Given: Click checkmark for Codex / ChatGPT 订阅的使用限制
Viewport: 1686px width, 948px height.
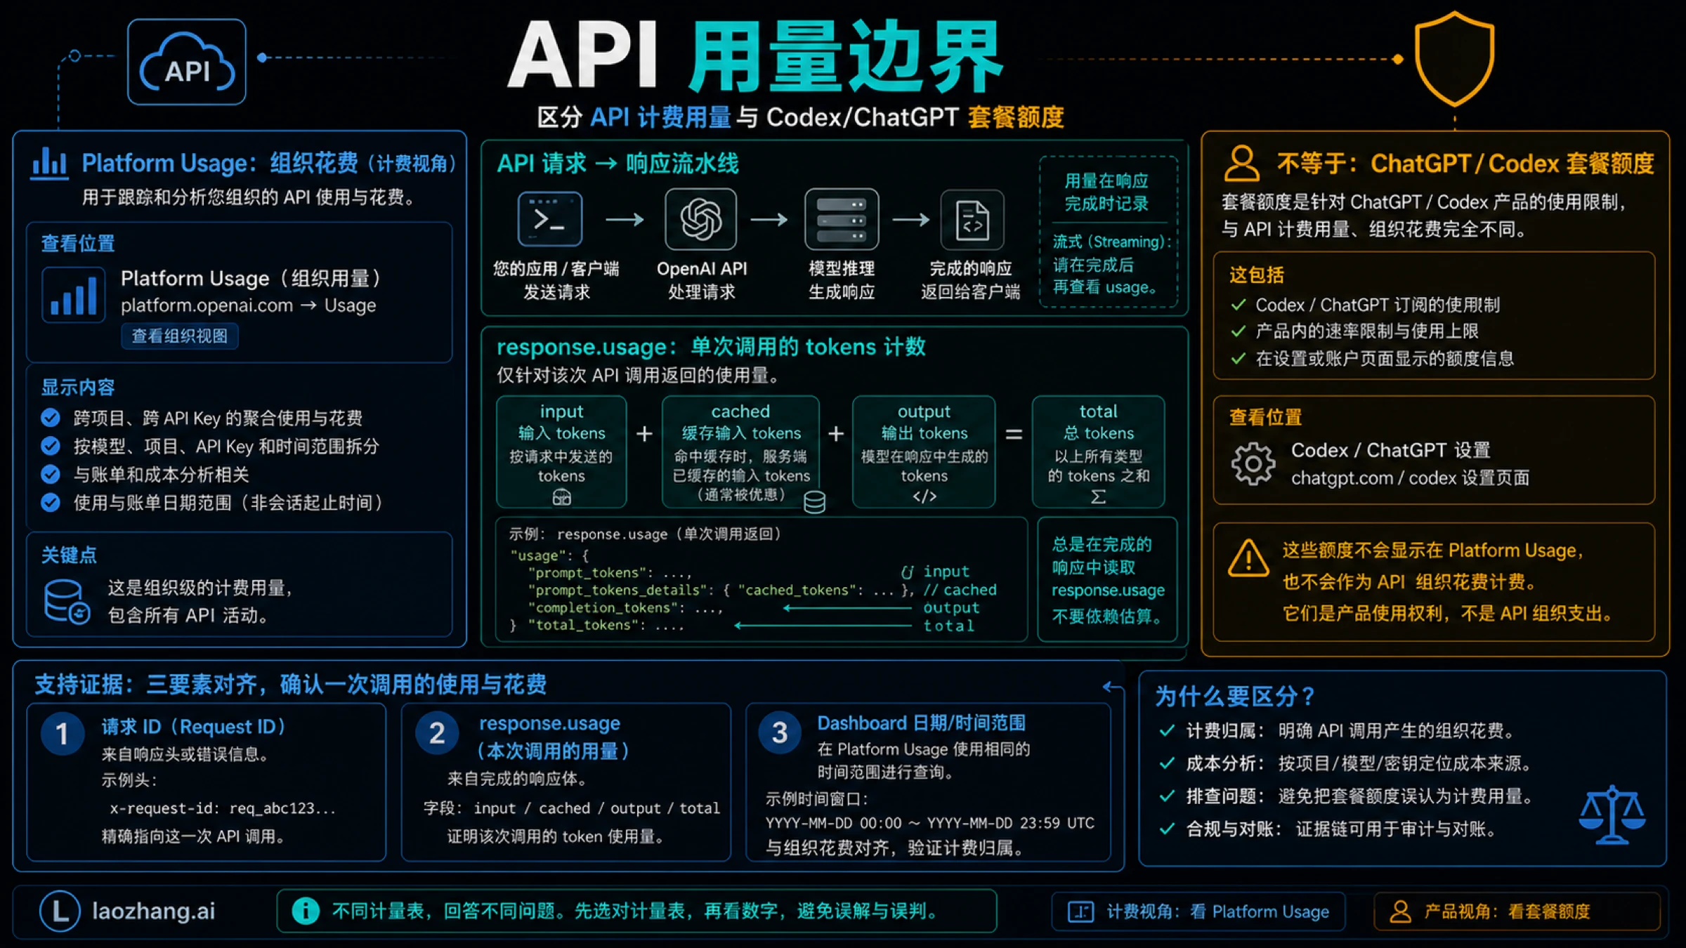Looking at the screenshot, I should click(x=1239, y=305).
